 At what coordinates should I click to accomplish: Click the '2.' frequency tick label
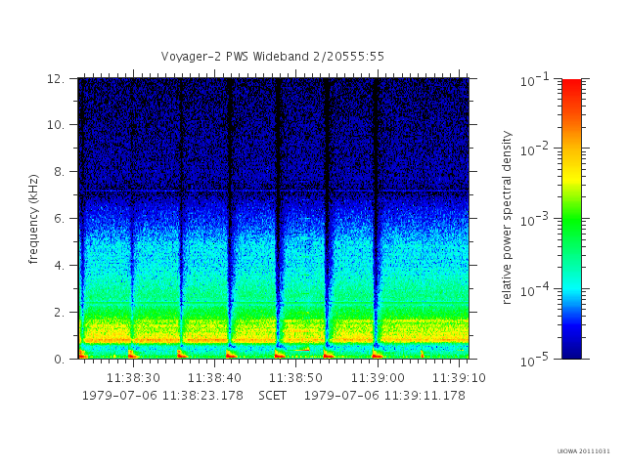click(59, 313)
